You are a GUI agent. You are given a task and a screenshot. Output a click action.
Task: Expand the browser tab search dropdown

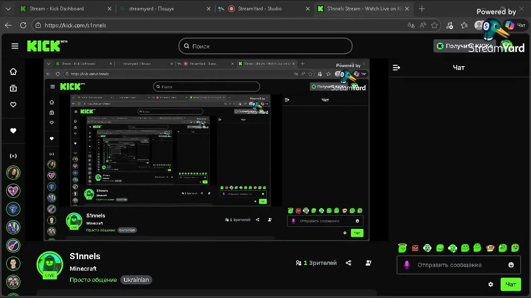point(8,9)
